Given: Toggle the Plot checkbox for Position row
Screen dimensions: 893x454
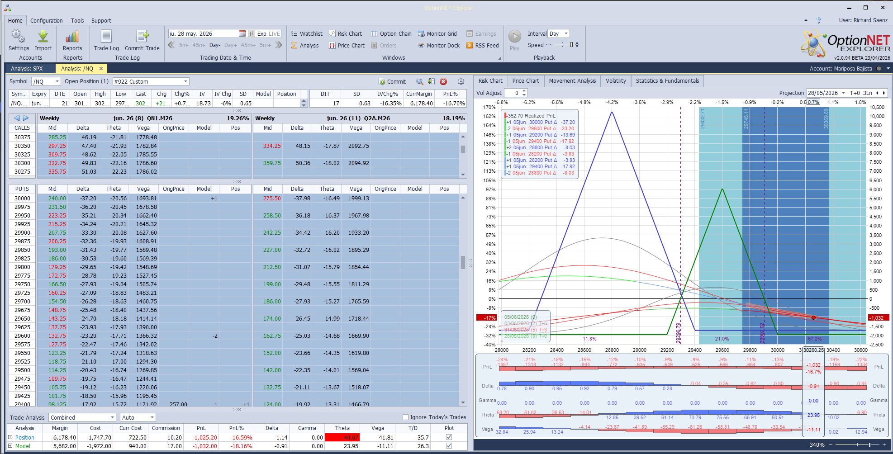Looking at the screenshot, I should (x=449, y=437).
